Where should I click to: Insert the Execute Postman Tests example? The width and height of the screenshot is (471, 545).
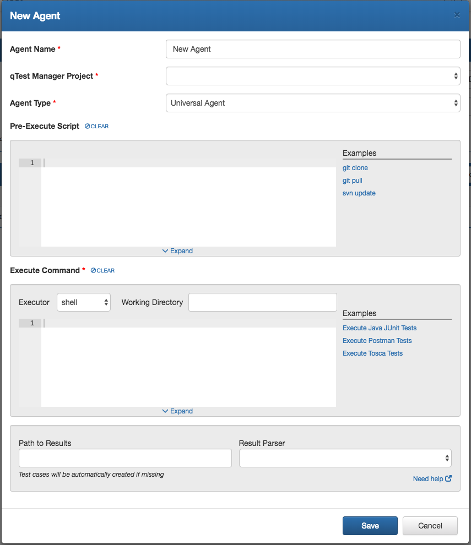[x=377, y=341]
